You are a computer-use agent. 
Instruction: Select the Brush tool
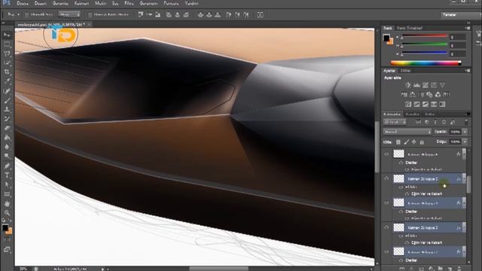(x=7, y=100)
